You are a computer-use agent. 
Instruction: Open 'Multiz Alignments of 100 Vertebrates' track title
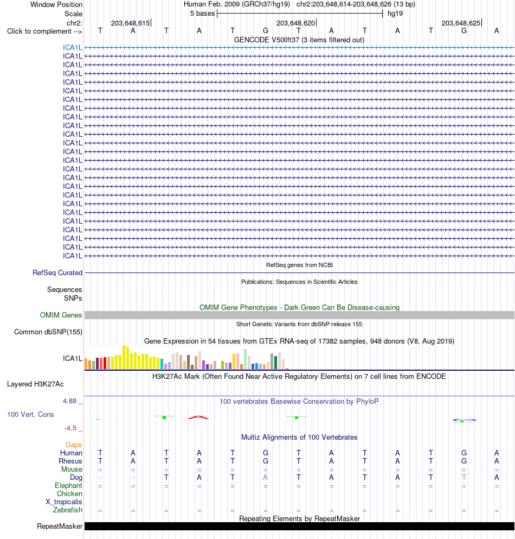point(299,437)
